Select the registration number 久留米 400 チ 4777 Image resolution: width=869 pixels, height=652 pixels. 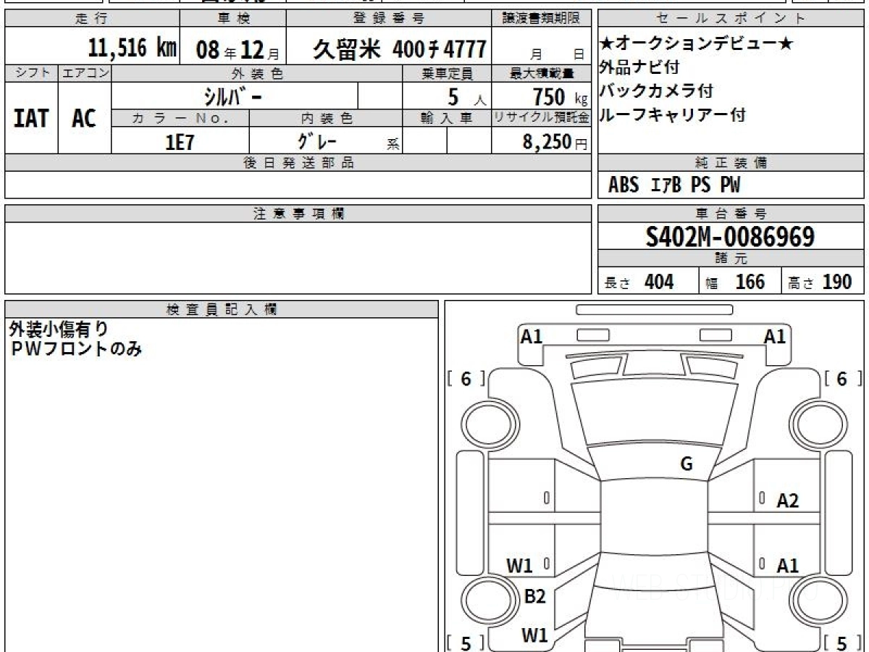tap(399, 49)
